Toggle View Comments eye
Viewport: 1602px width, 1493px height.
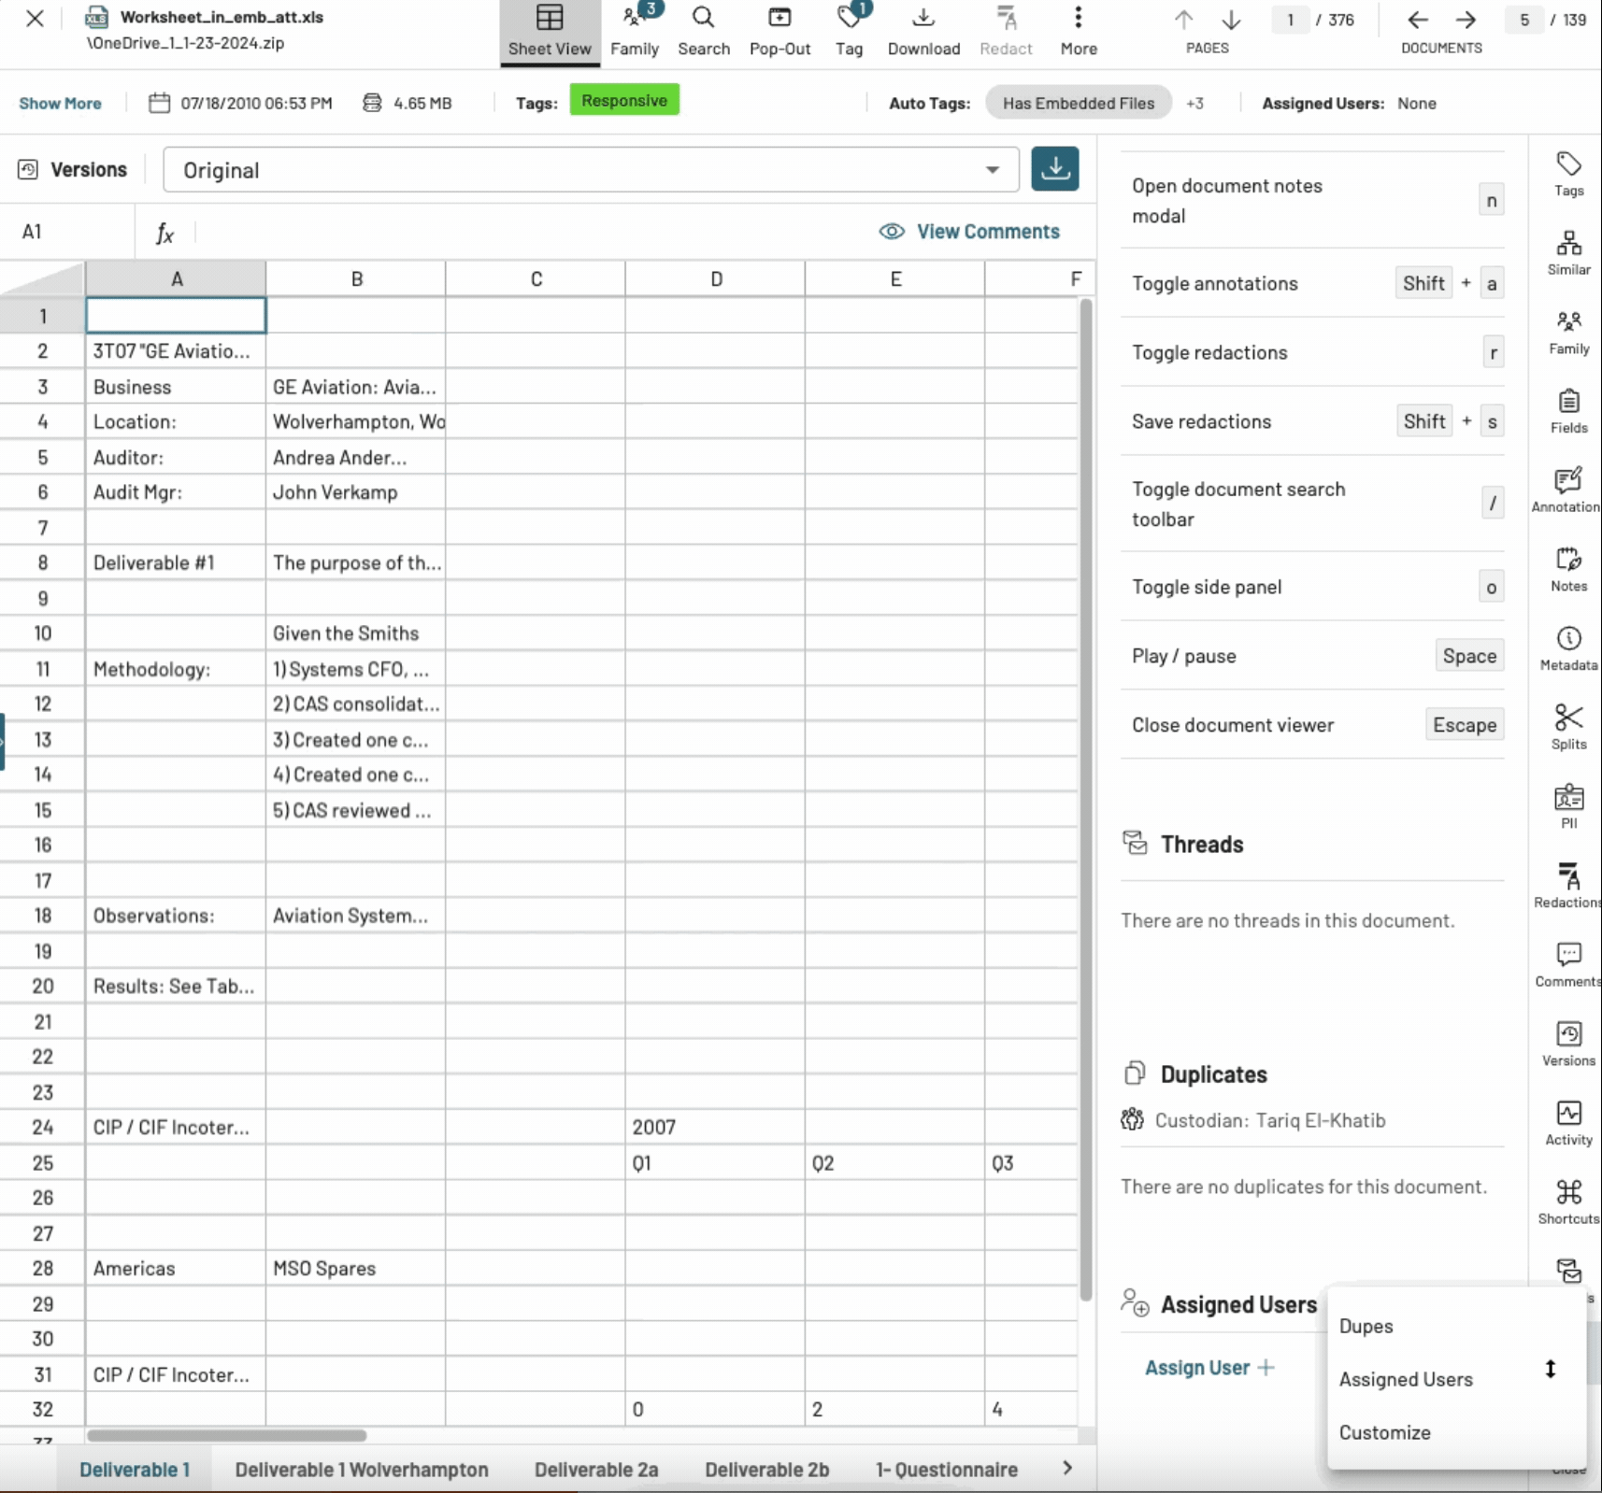969,232
